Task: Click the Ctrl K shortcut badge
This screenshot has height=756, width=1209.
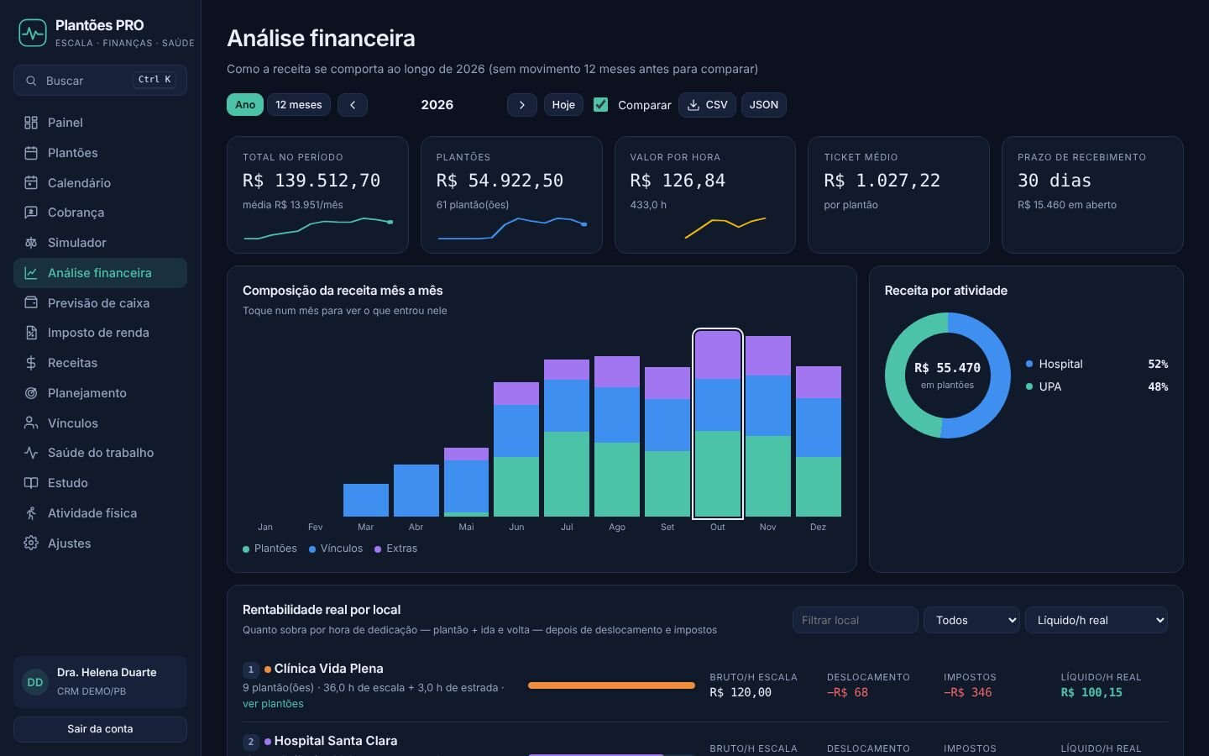Action: [x=154, y=80]
